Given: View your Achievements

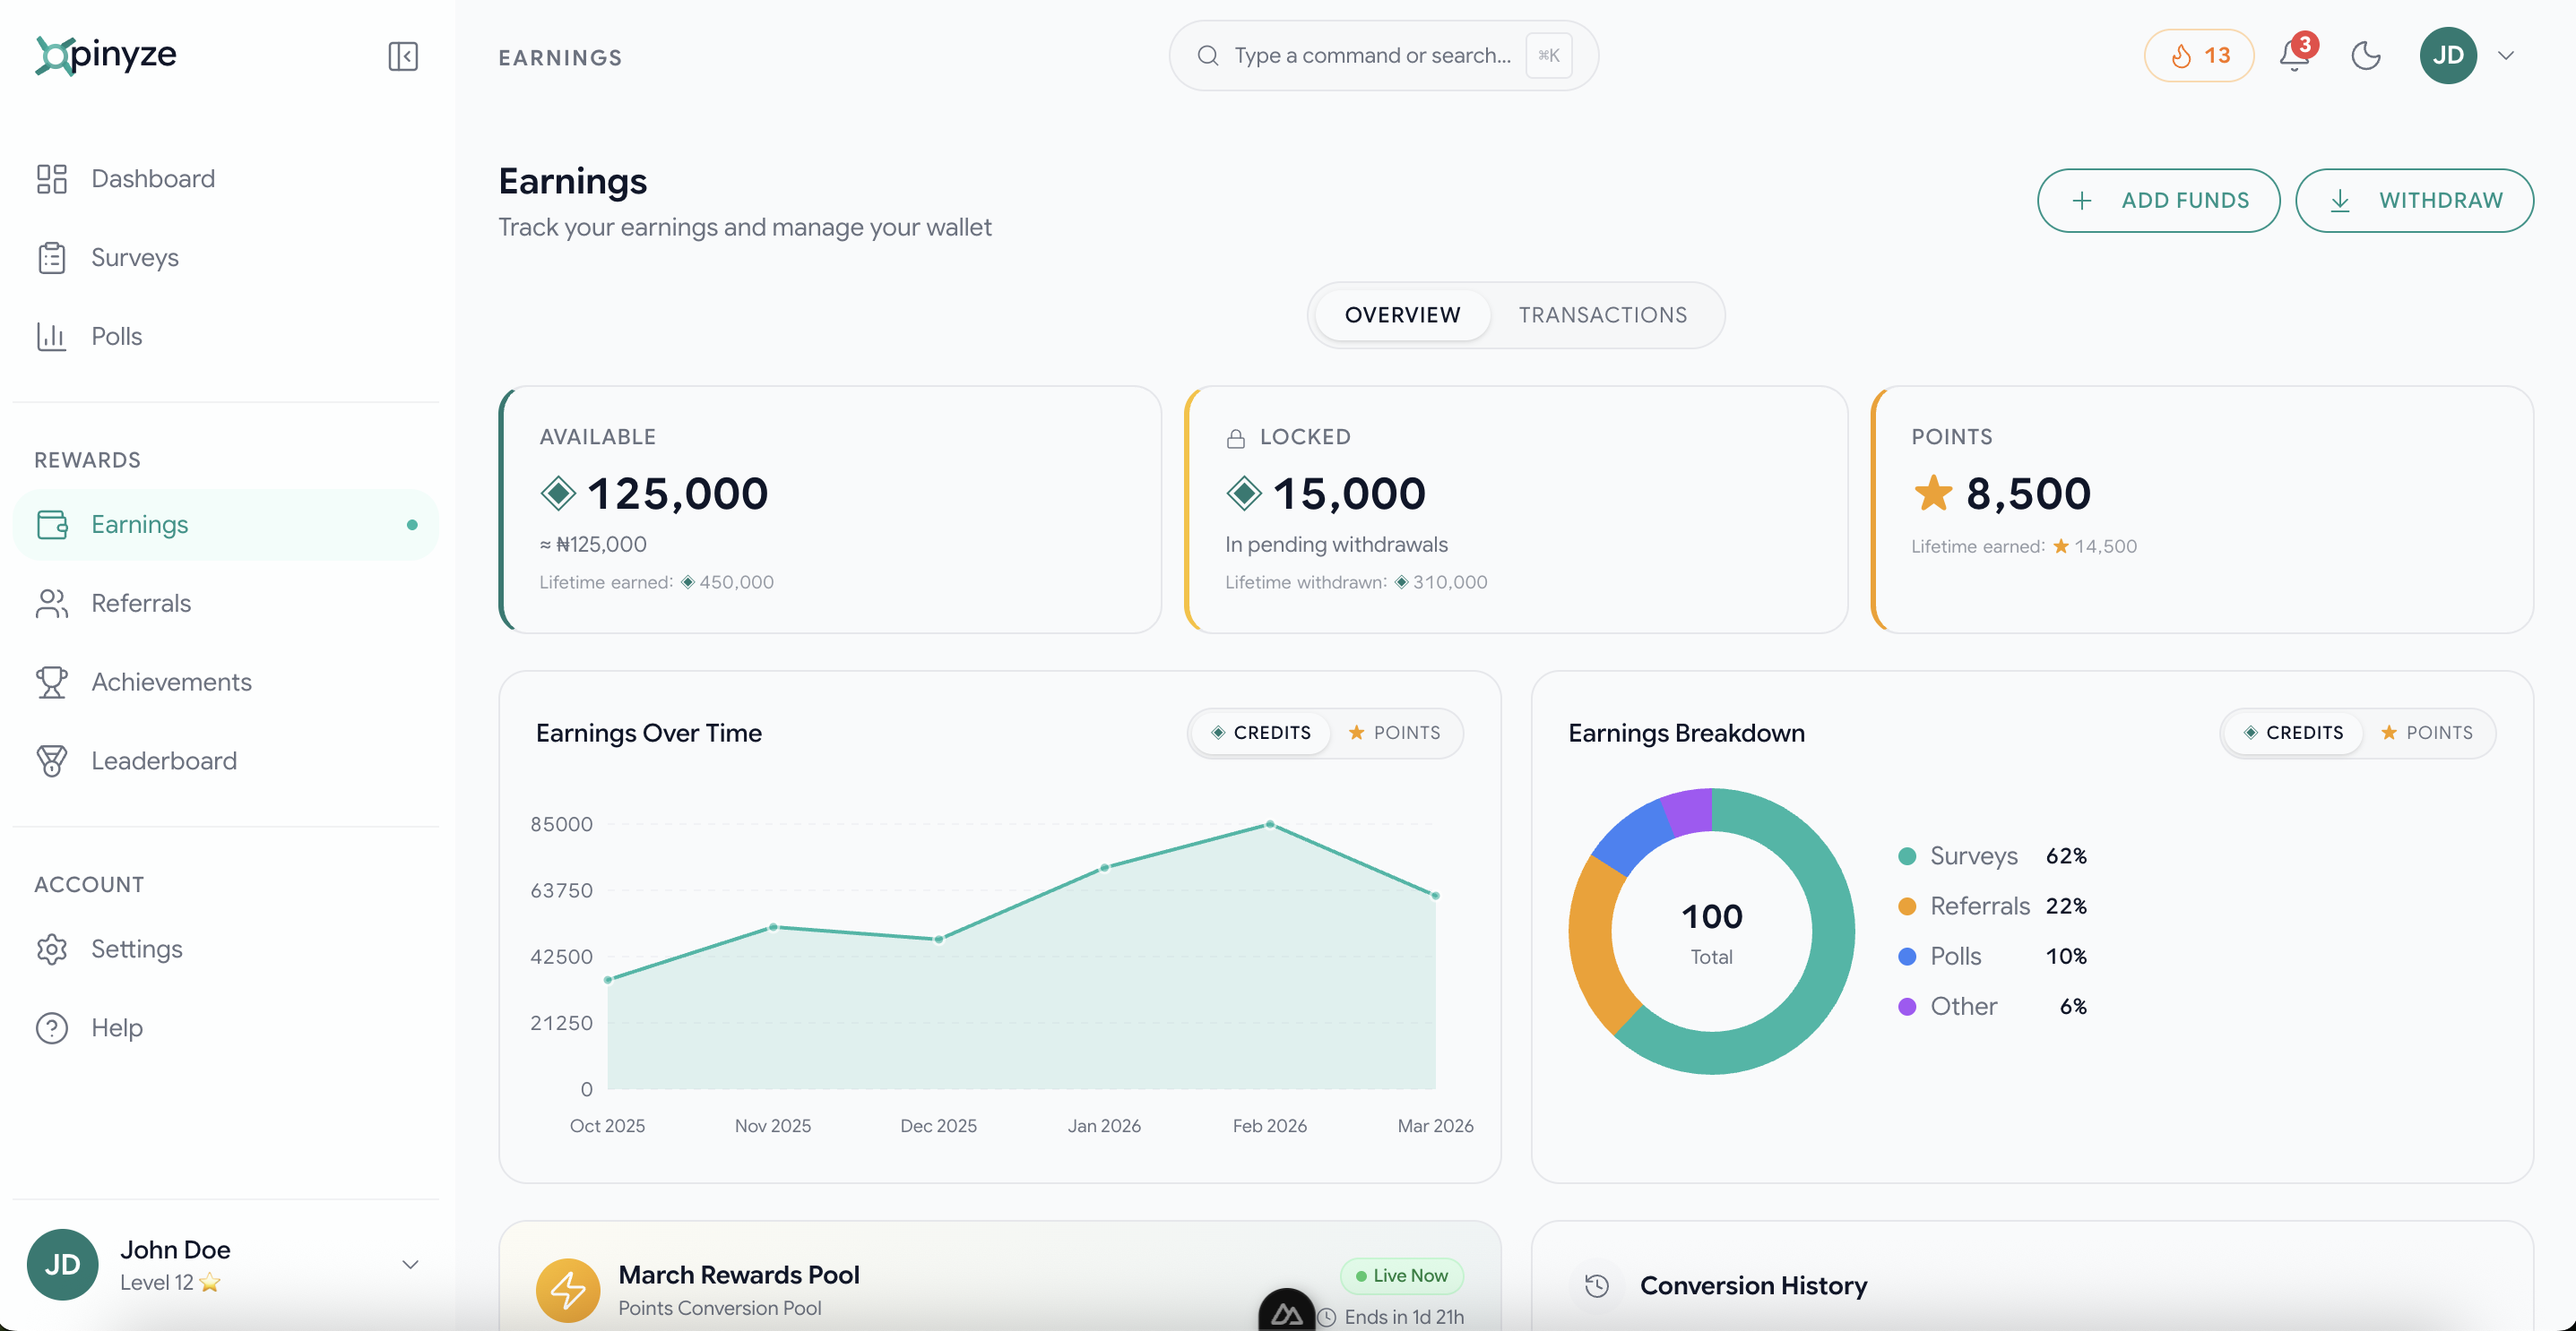Looking at the screenshot, I should click(172, 682).
